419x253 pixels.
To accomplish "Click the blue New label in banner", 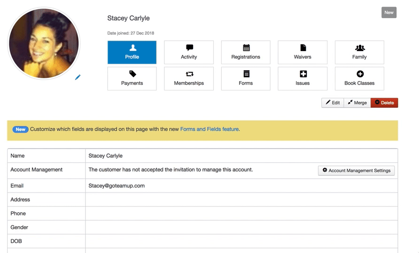I will click(21, 129).
